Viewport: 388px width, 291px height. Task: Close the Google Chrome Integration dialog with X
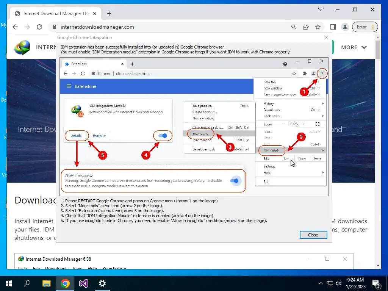[326, 38]
